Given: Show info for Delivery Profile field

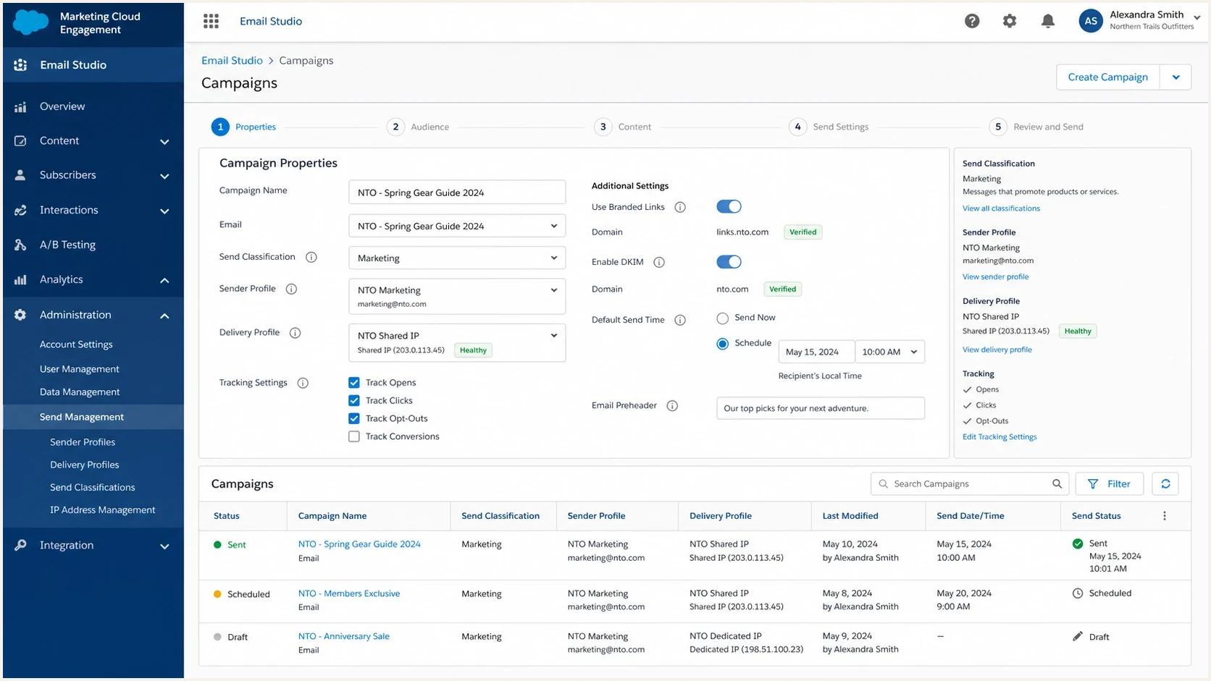Looking at the screenshot, I should pyautogui.click(x=295, y=333).
